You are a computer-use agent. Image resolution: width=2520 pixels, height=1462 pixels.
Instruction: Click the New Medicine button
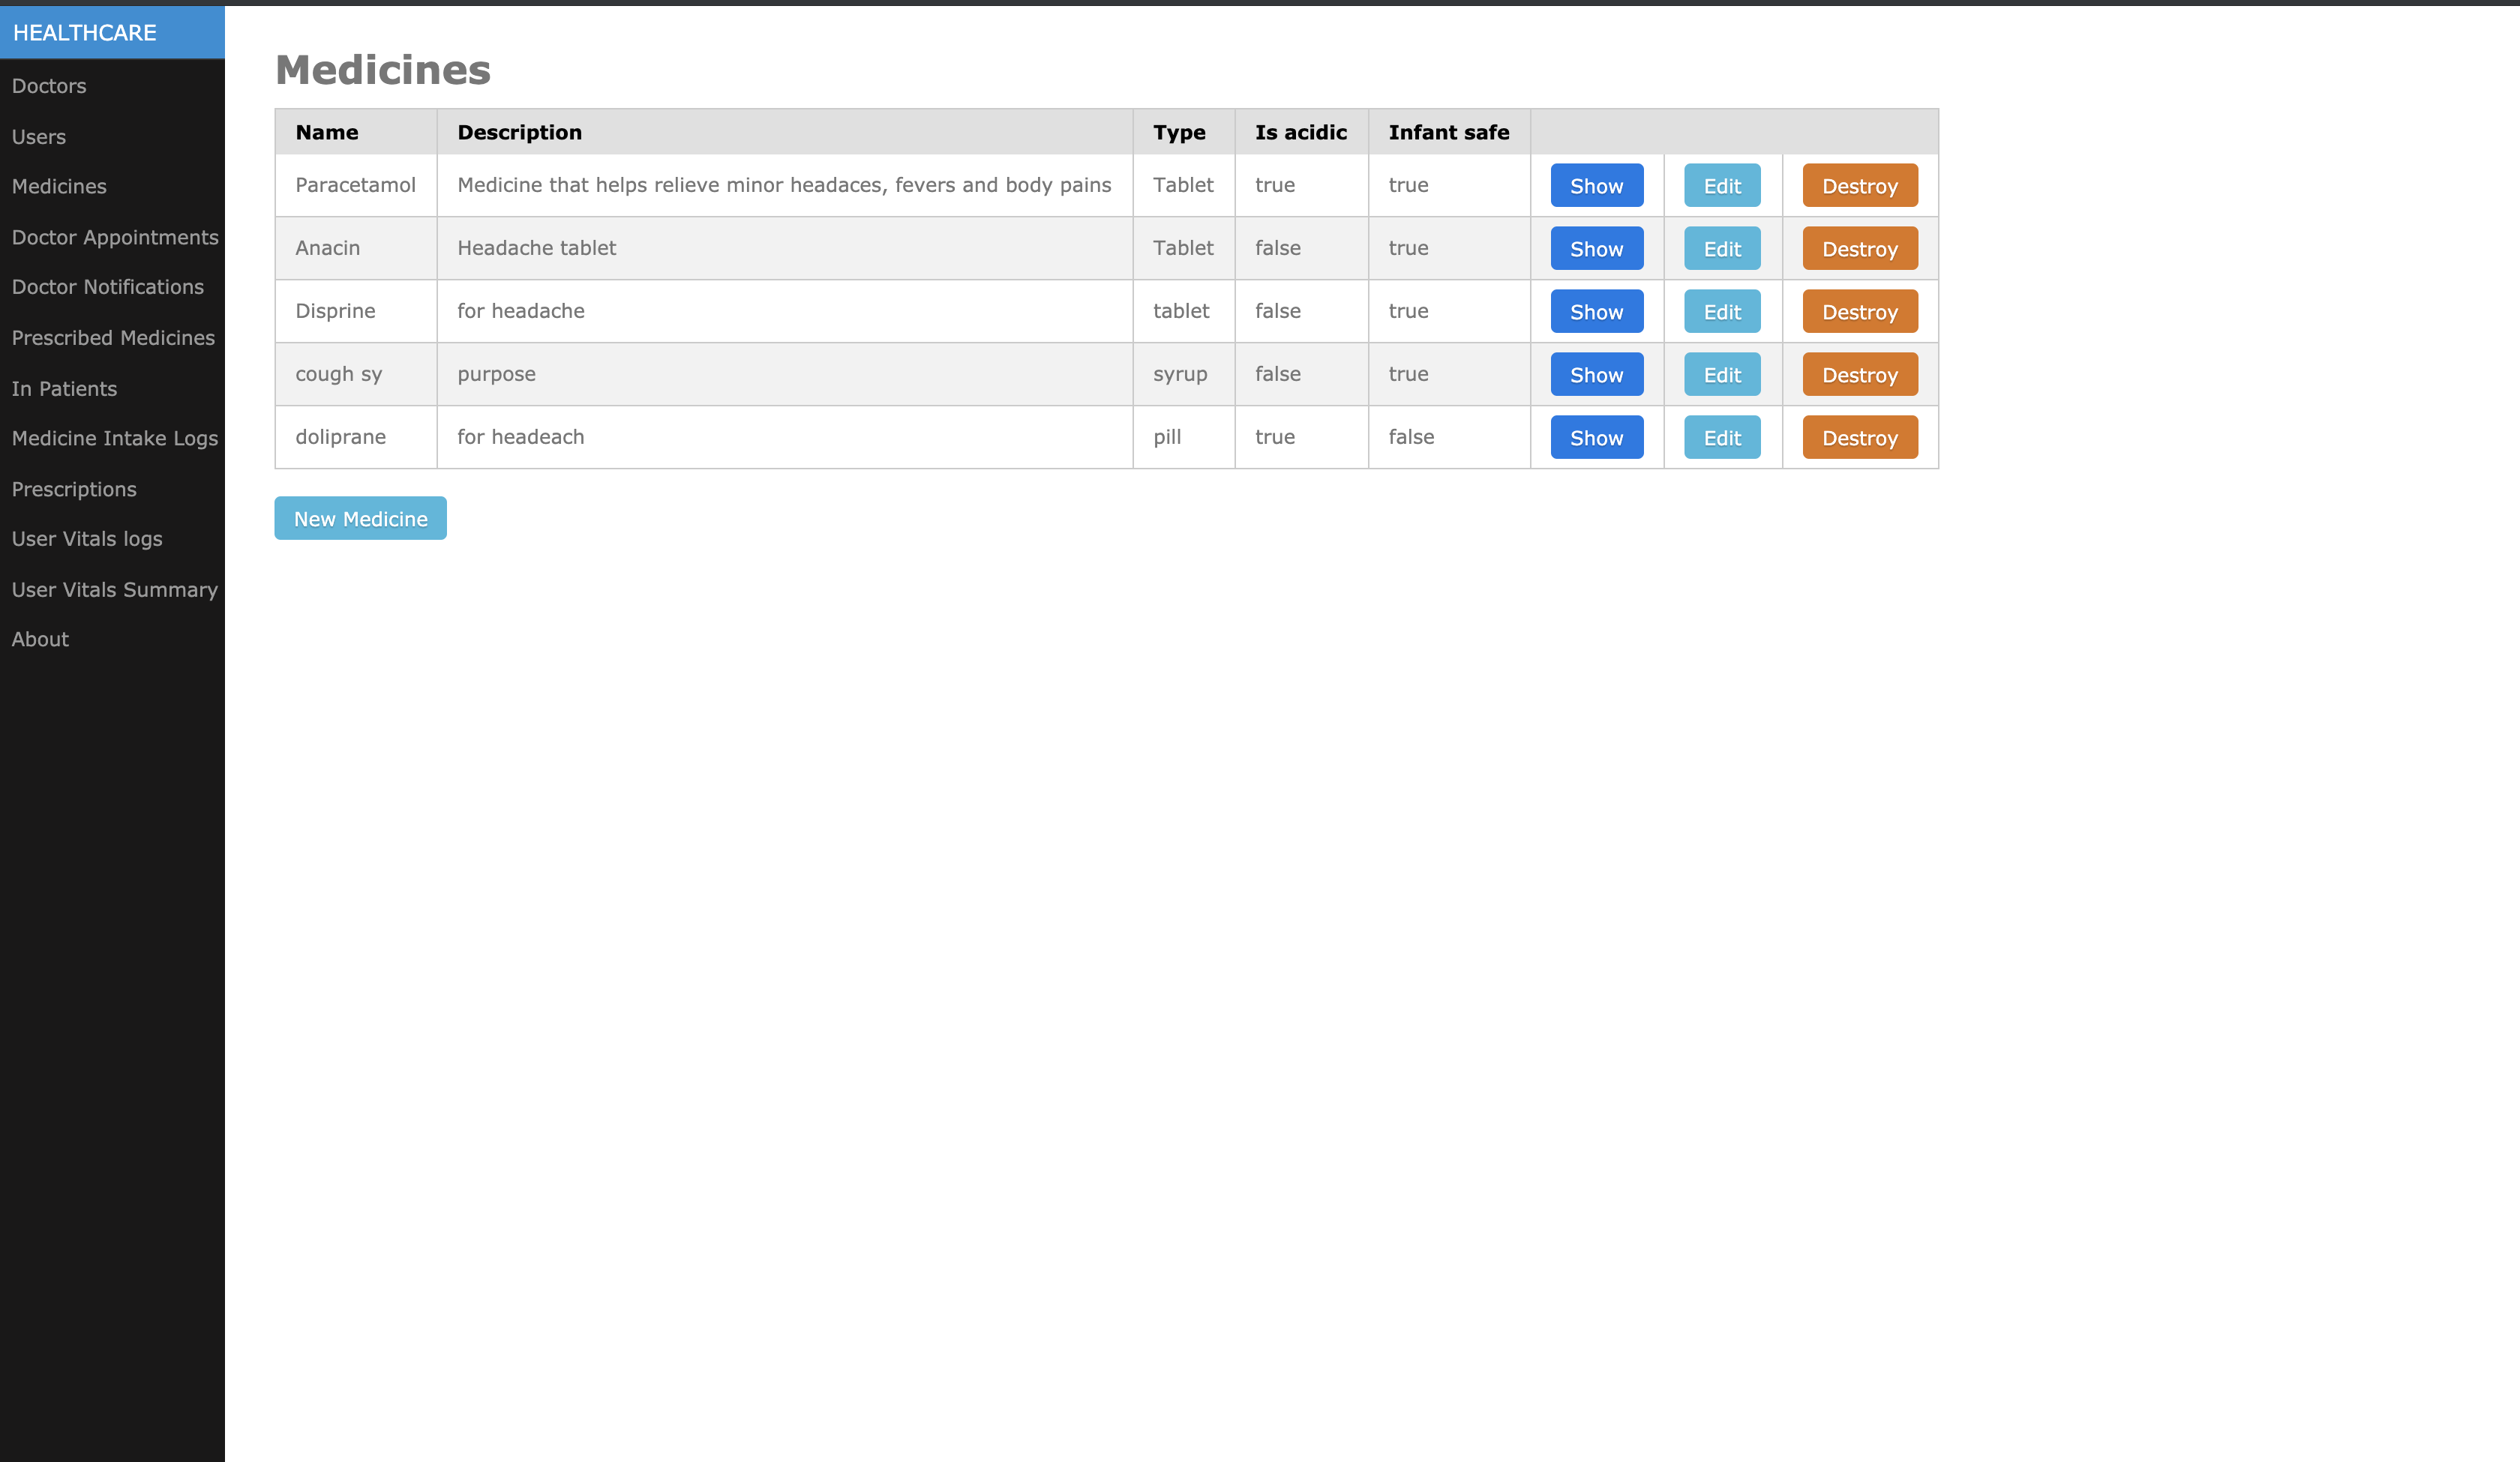360,519
